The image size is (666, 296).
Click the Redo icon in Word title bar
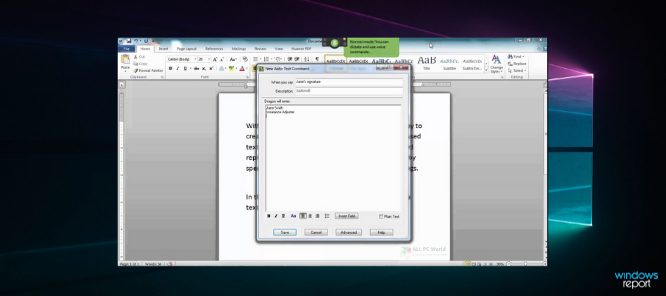[x=146, y=41]
